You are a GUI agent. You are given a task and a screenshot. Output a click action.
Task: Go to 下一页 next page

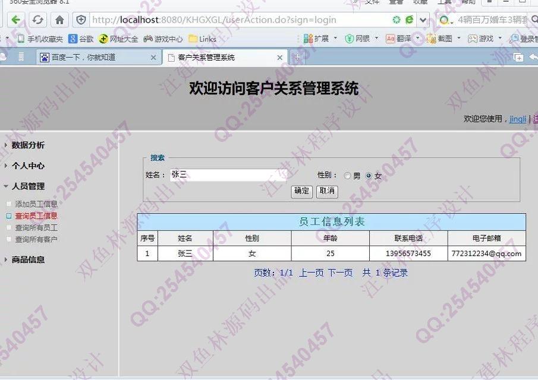click(x=340, y=273)
